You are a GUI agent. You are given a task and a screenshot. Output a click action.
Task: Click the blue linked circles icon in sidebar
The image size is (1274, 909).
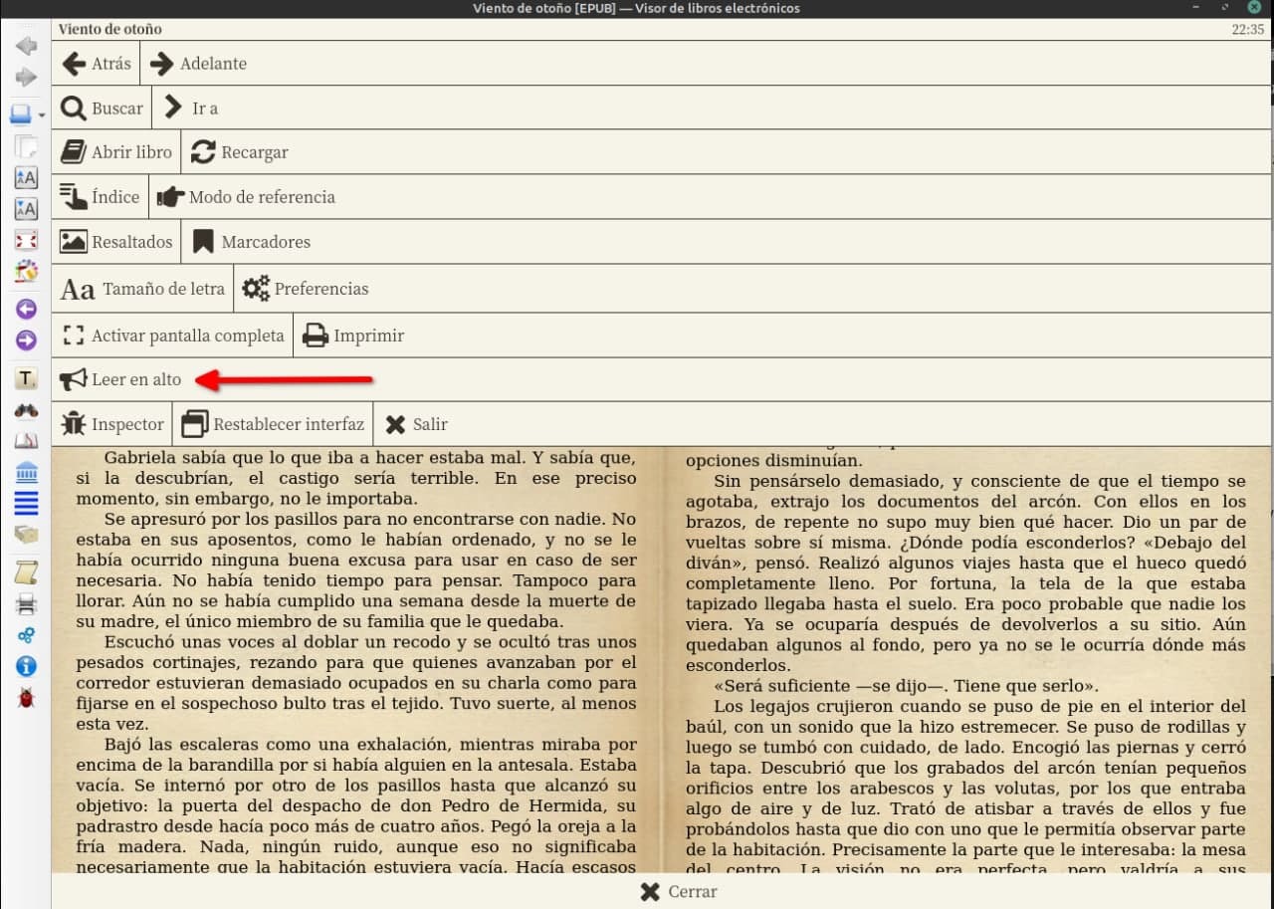(x=26, y=635)
